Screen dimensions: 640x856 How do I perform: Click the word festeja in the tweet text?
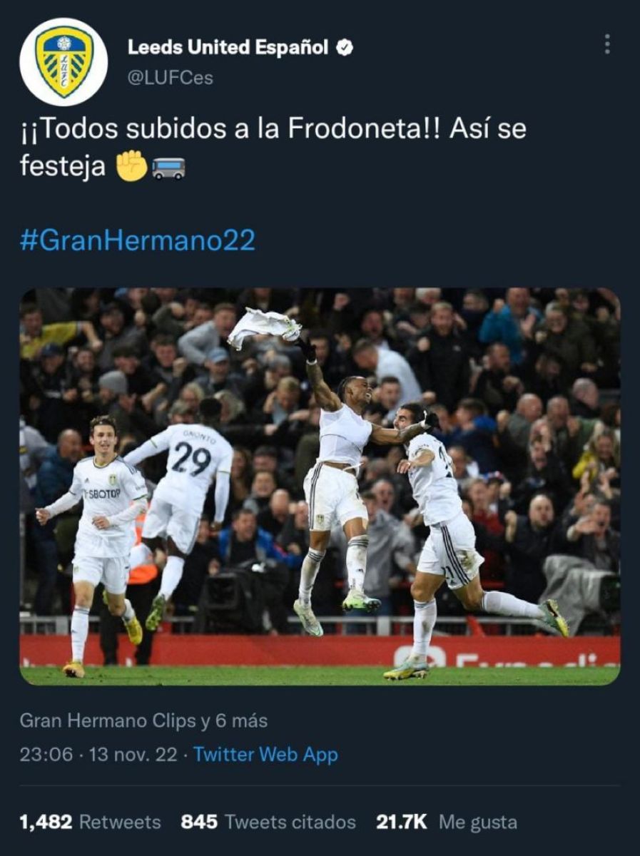tap(62, 167)
